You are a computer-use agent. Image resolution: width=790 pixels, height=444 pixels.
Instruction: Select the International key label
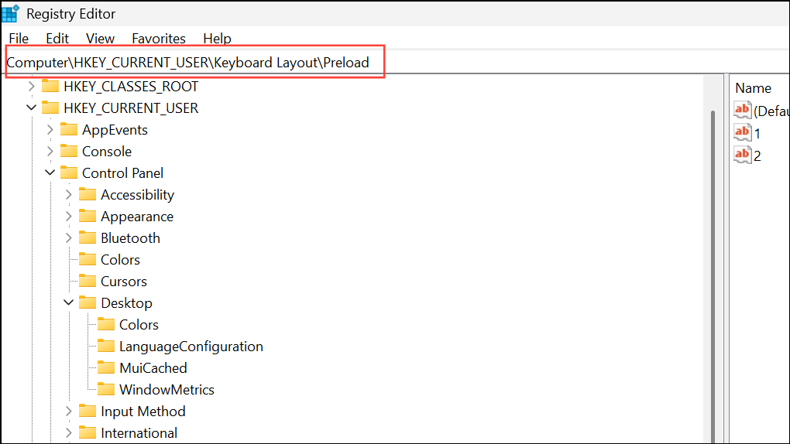click(x=139, y=433)
